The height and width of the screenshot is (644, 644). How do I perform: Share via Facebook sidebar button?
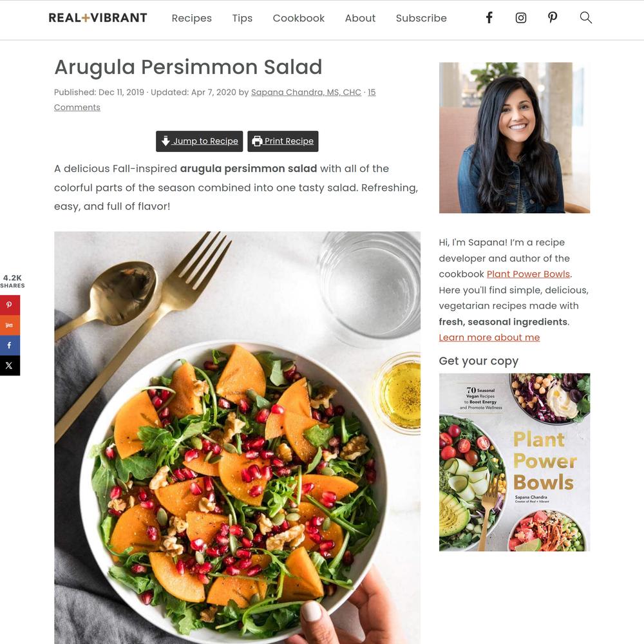9,345
